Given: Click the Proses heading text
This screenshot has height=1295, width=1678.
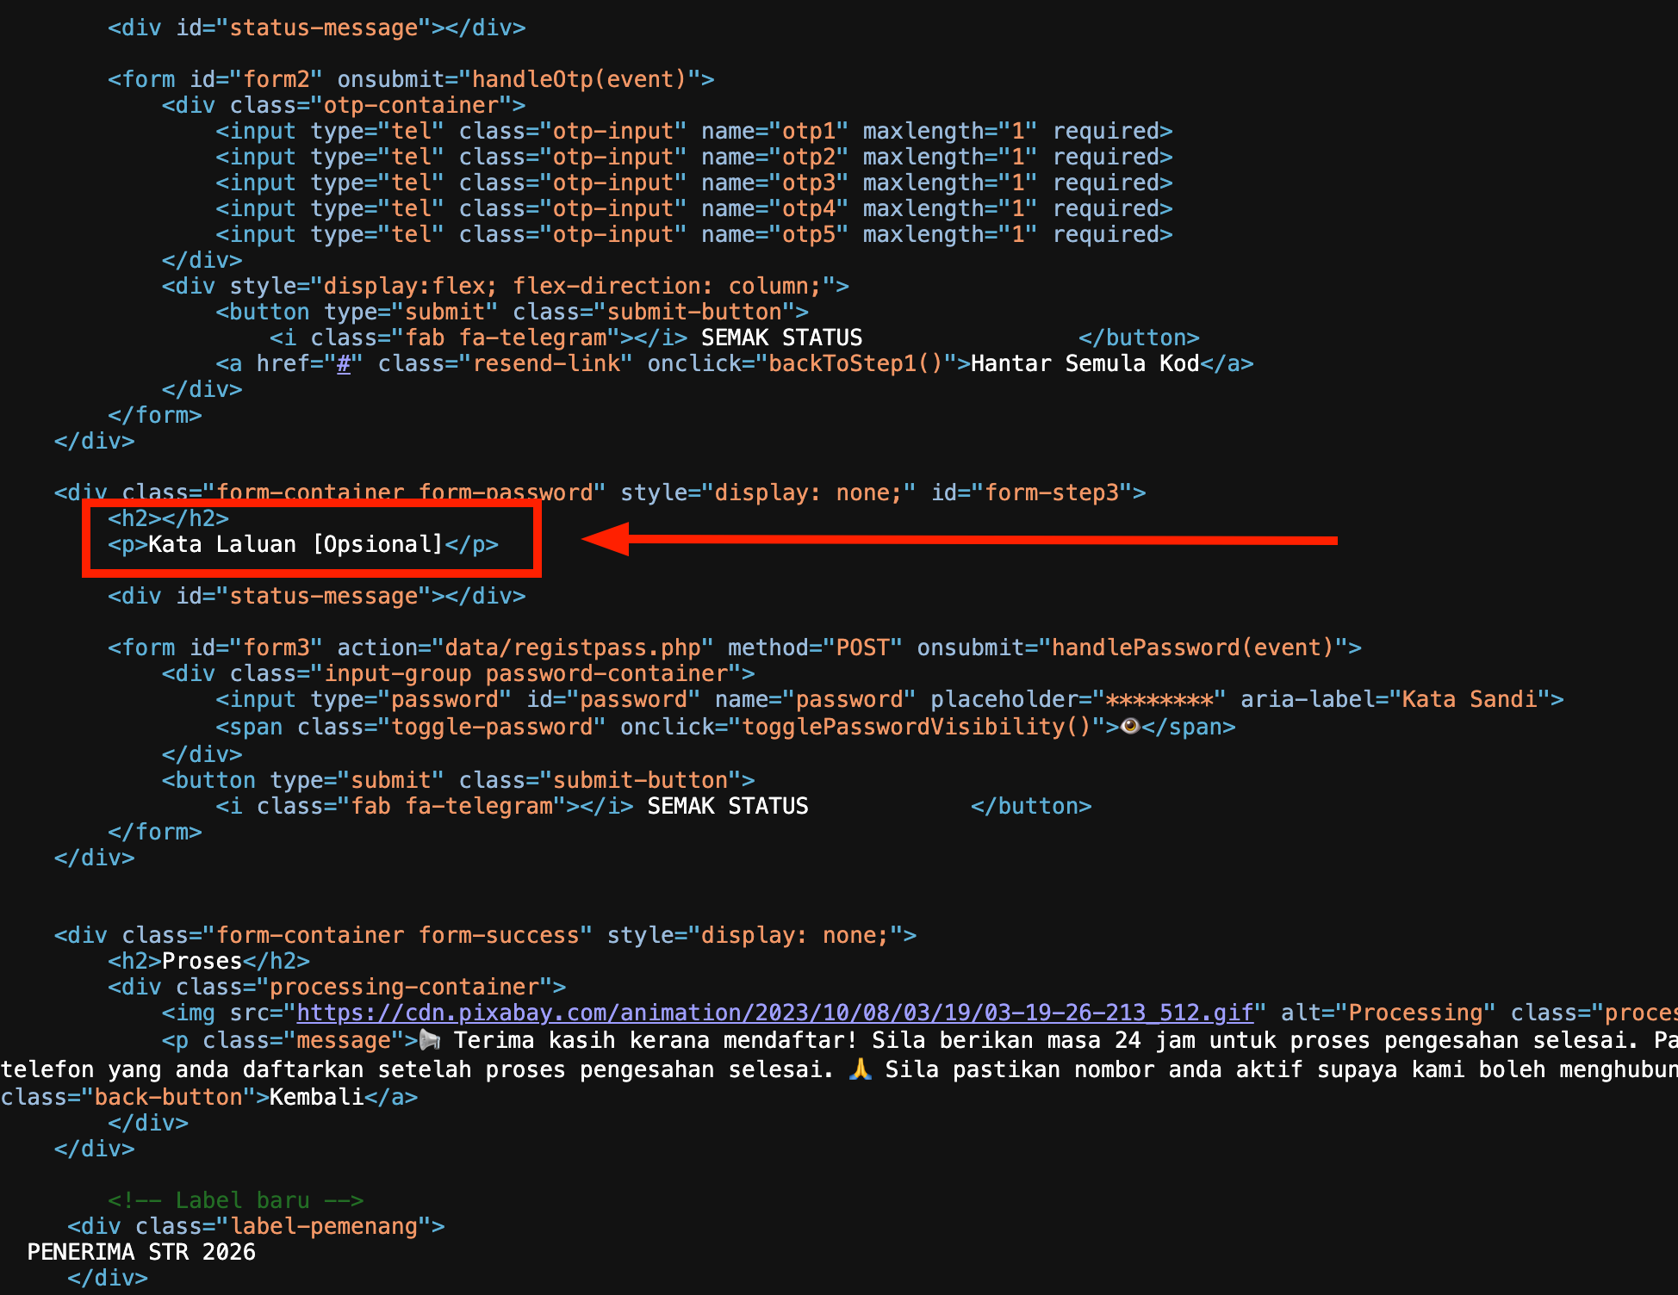Looking at the screenshot, I should pyautogui.click(x=202, y=961).
